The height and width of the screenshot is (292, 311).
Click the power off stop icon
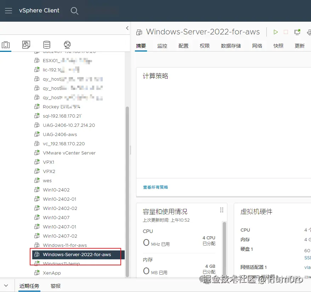click(x=286, y=32)
